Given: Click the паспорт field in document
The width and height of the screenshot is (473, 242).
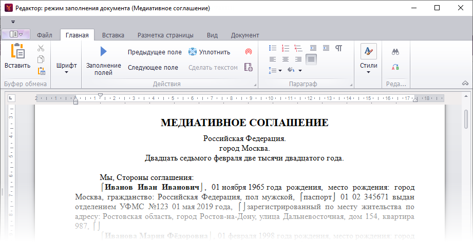Looking at the screenshot, I should pyautogui.click(x=318, y=197).
